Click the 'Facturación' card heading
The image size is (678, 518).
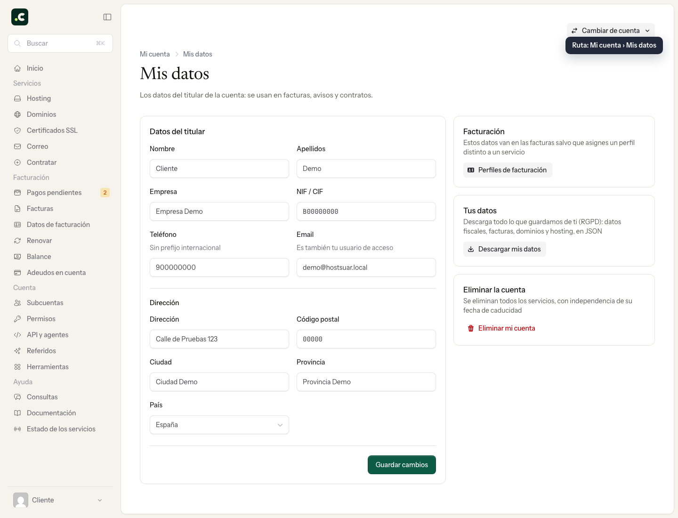[484, 131]
